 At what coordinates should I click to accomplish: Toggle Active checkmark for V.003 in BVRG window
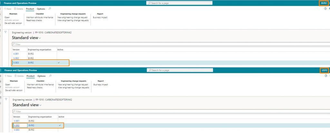tap(59, 63)
